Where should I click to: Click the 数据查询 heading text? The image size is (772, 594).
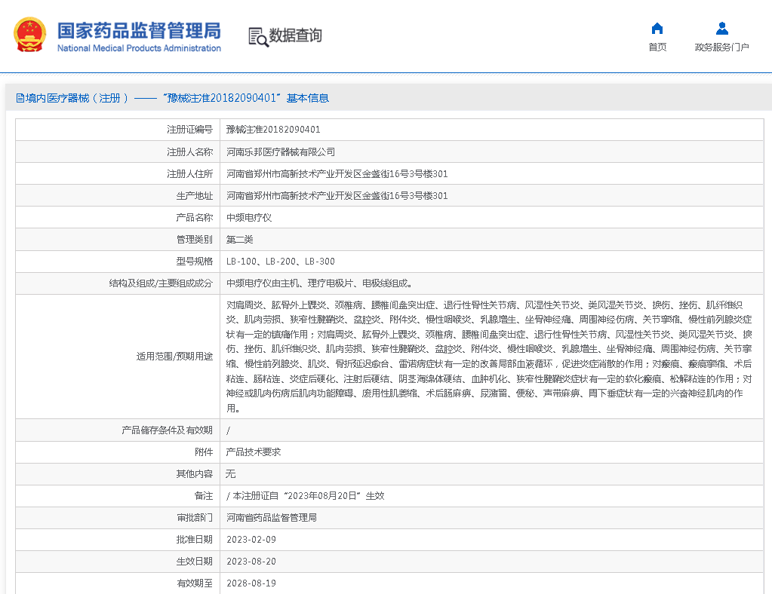tap(295, 35)
